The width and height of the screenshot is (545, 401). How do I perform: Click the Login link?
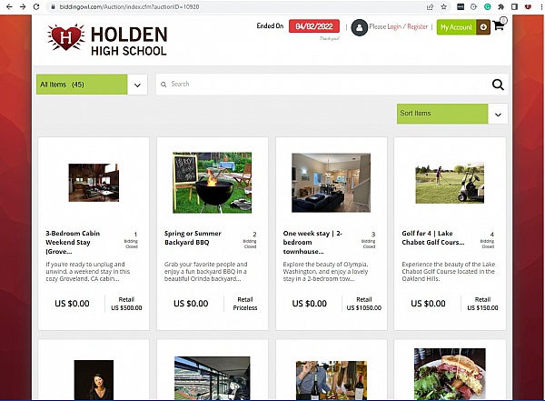coord(394,26)
